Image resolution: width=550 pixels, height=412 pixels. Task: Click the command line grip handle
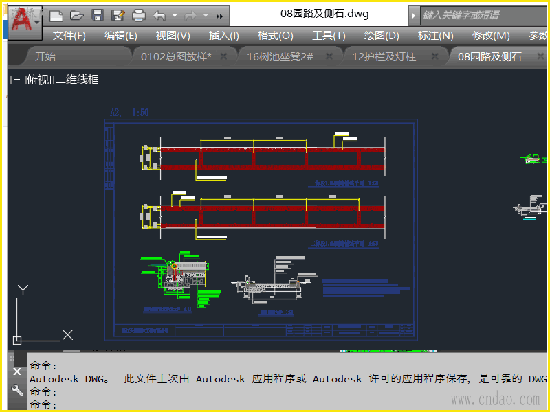10,358
